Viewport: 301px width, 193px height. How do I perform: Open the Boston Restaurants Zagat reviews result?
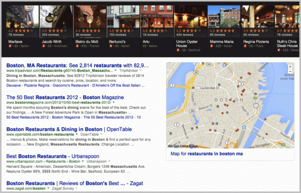pos(75,183)
